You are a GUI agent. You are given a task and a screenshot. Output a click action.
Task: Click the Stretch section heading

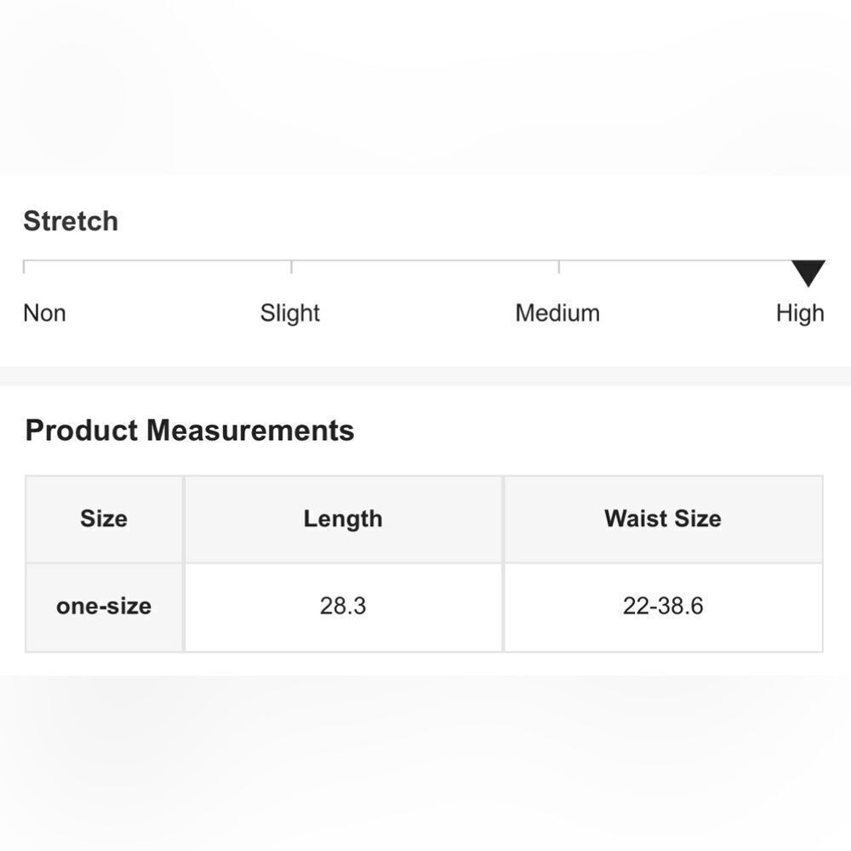click(x=71, y=221)
